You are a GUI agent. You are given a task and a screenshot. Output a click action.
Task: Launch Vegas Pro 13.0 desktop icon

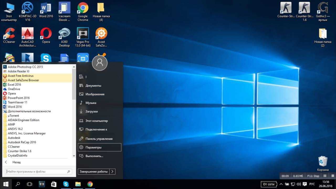(x=83, y=37)
